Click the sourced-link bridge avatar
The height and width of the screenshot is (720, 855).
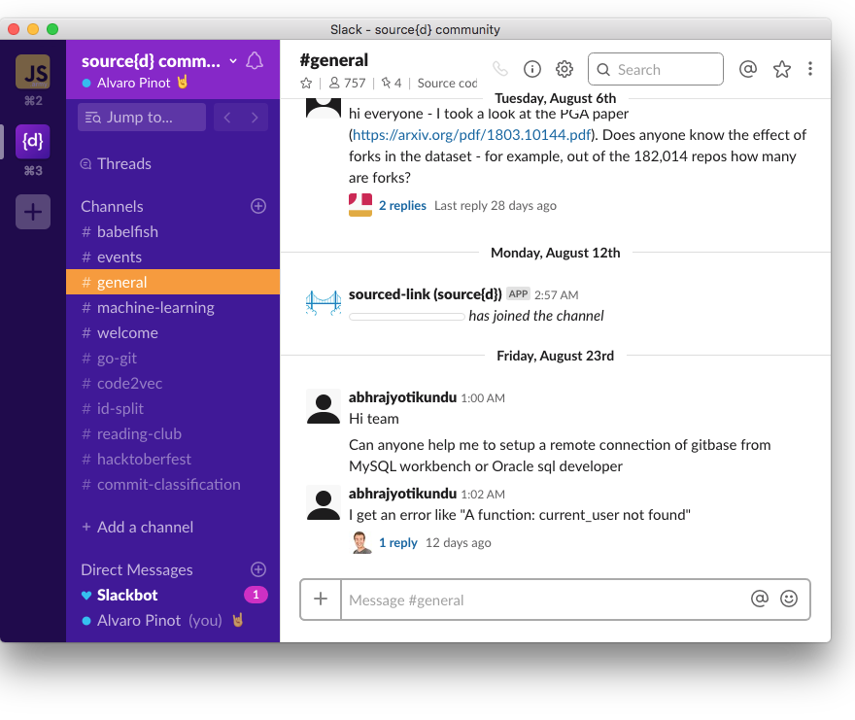(x=324, y=303)
